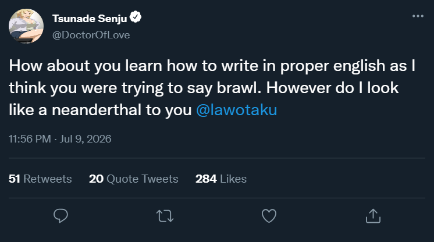The image size is (434, 242).
Task: Click the reply speech bubble icon
Action: (x=61, y=216)
